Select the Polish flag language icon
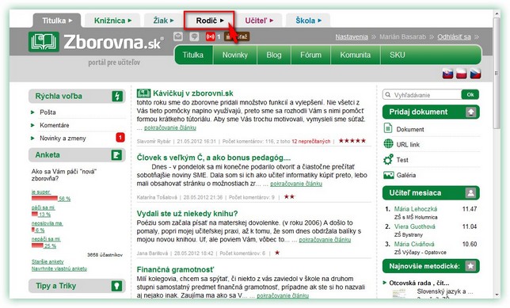Screen dimensions: 510x308 tap(461, 74)
